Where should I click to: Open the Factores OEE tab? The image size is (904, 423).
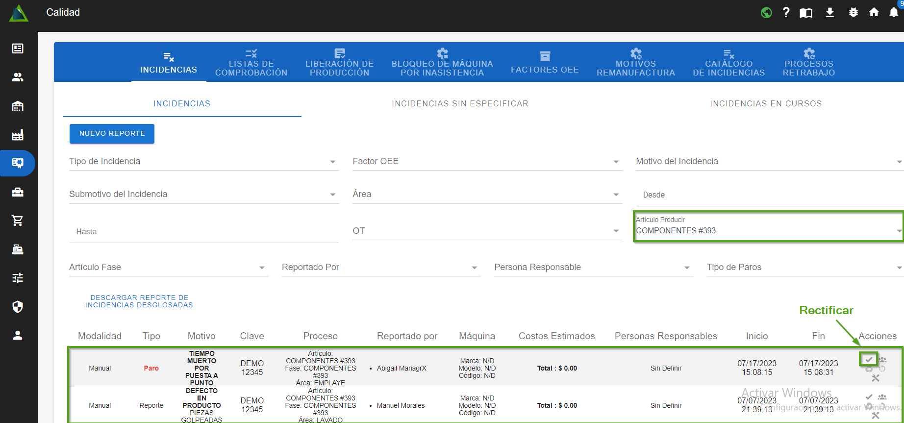point(545,64)
